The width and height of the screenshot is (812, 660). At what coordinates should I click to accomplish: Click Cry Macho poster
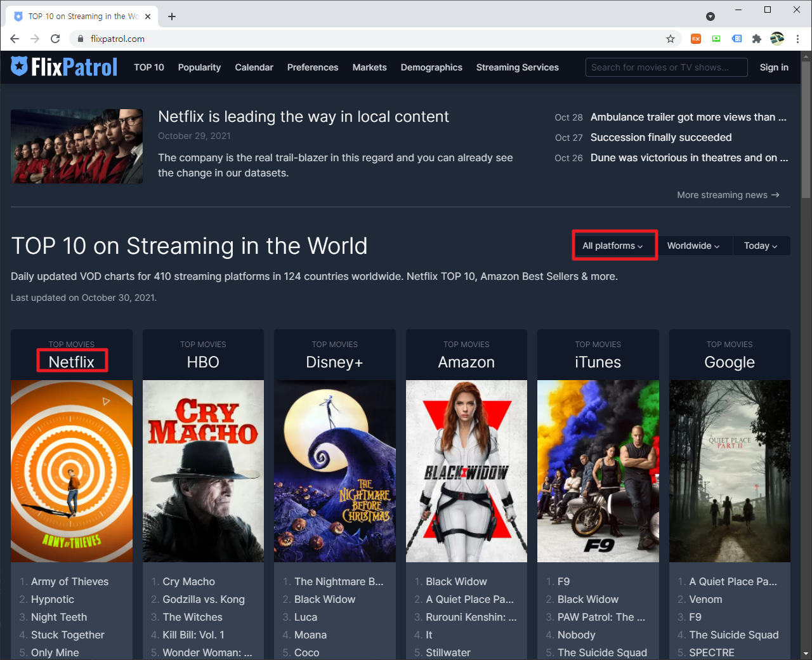click(203, 471)
